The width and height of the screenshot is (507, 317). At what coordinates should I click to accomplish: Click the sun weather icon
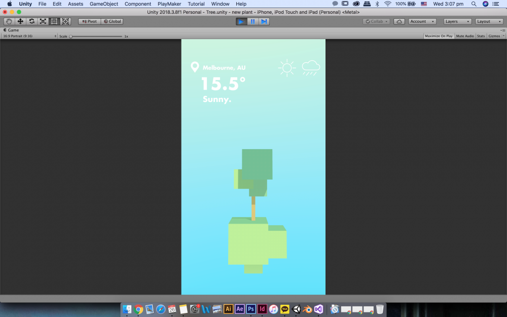tap(287, 68)
